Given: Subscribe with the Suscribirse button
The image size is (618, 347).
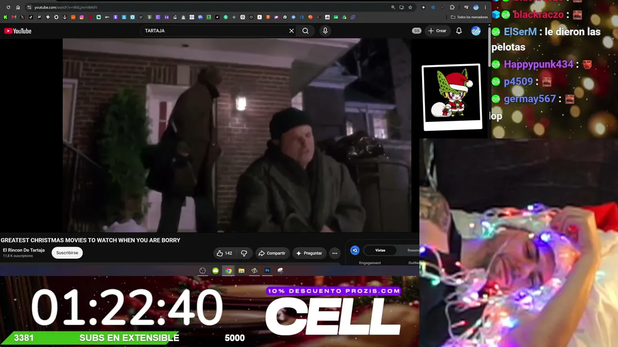Looking at the screenshot, I should pyautogui.click(x=67, y=253).
